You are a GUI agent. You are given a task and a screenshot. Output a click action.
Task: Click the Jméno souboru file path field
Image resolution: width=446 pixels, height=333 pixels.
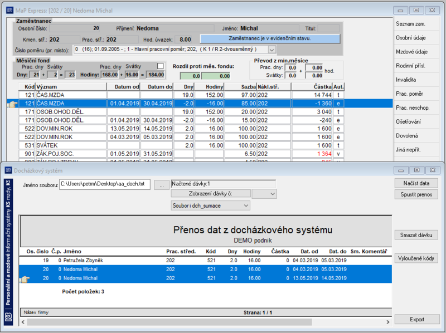click(x=105, y=184)
